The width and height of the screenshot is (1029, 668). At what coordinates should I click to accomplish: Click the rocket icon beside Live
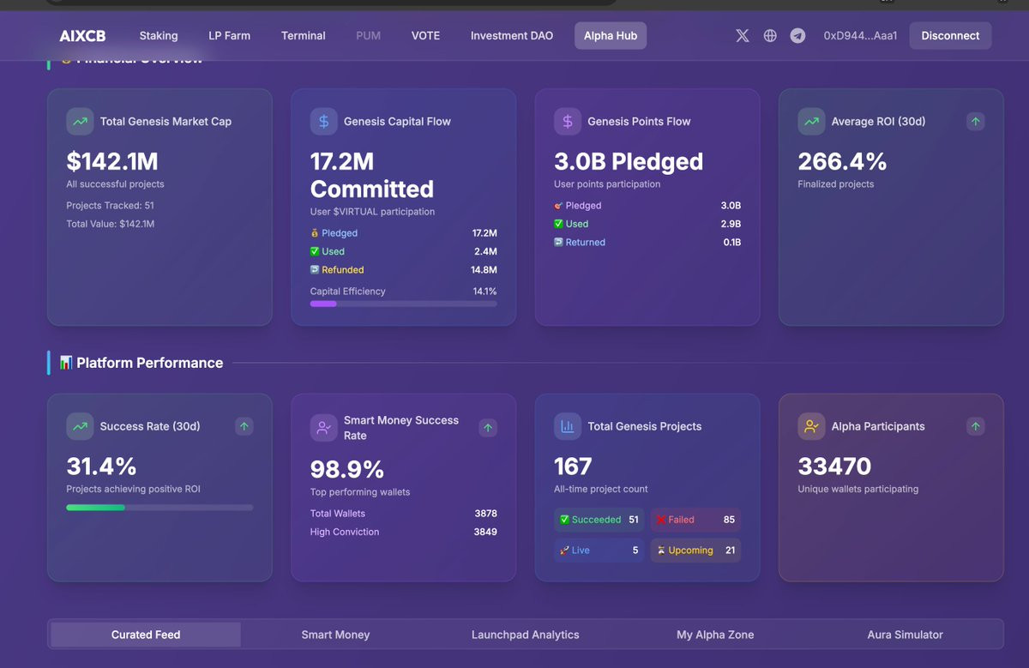coord(564,551)
